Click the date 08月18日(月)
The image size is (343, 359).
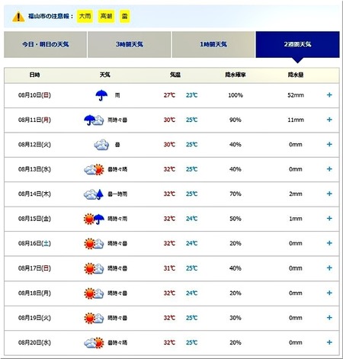pos(34,293)
